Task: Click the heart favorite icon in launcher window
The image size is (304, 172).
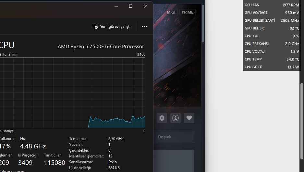Action: pos(189,118)
